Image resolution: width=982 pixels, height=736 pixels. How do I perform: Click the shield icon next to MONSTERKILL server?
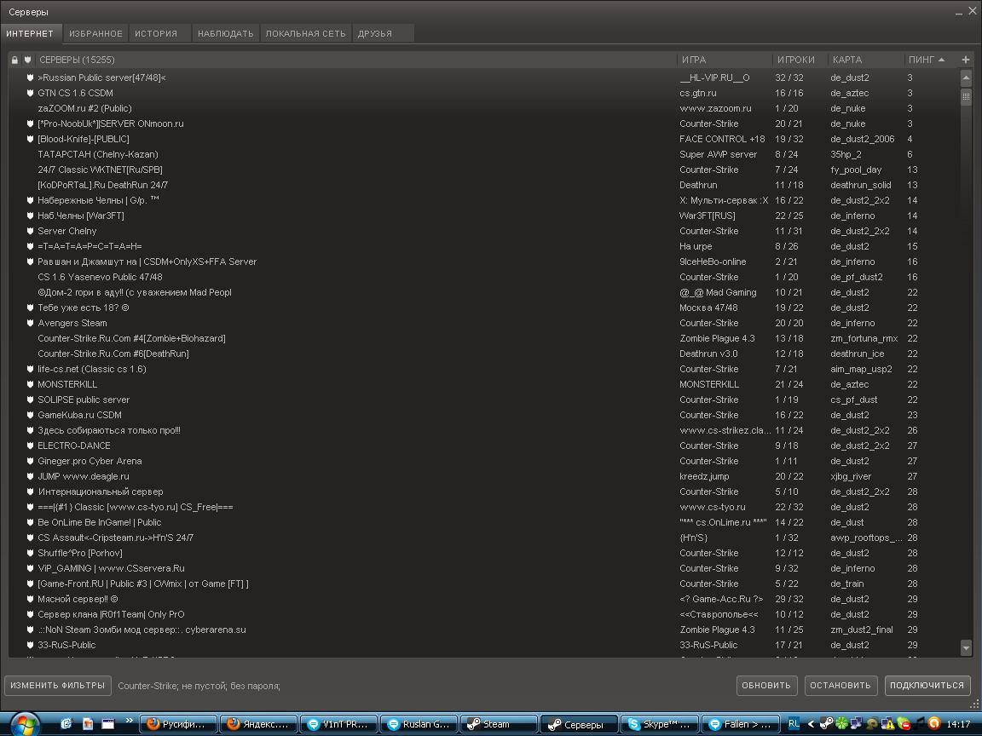30,384
